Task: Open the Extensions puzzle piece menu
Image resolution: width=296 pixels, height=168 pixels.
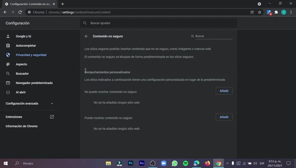Action: 276,12
